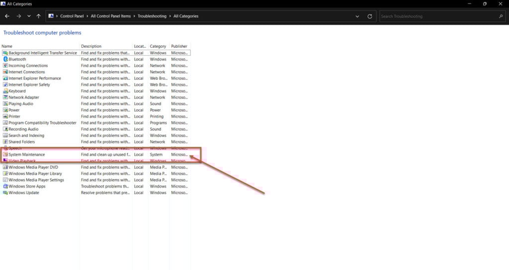This screenshot has width=509, height=270.
Task: Click the 'System' category cell
Action: 156,155
